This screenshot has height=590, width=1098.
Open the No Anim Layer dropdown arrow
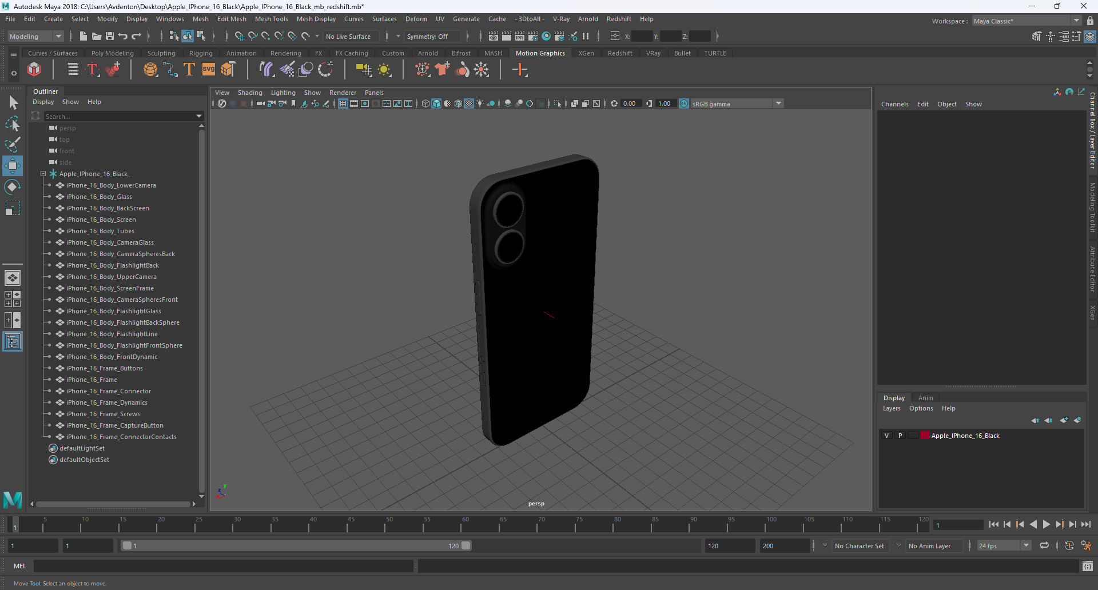[898, 545]
